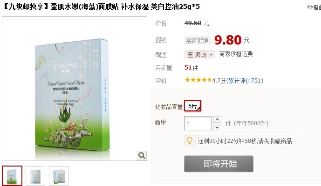Open the 累计评价751 reviews link
This screenshot has height=186, width=321.
coord(245,80)
